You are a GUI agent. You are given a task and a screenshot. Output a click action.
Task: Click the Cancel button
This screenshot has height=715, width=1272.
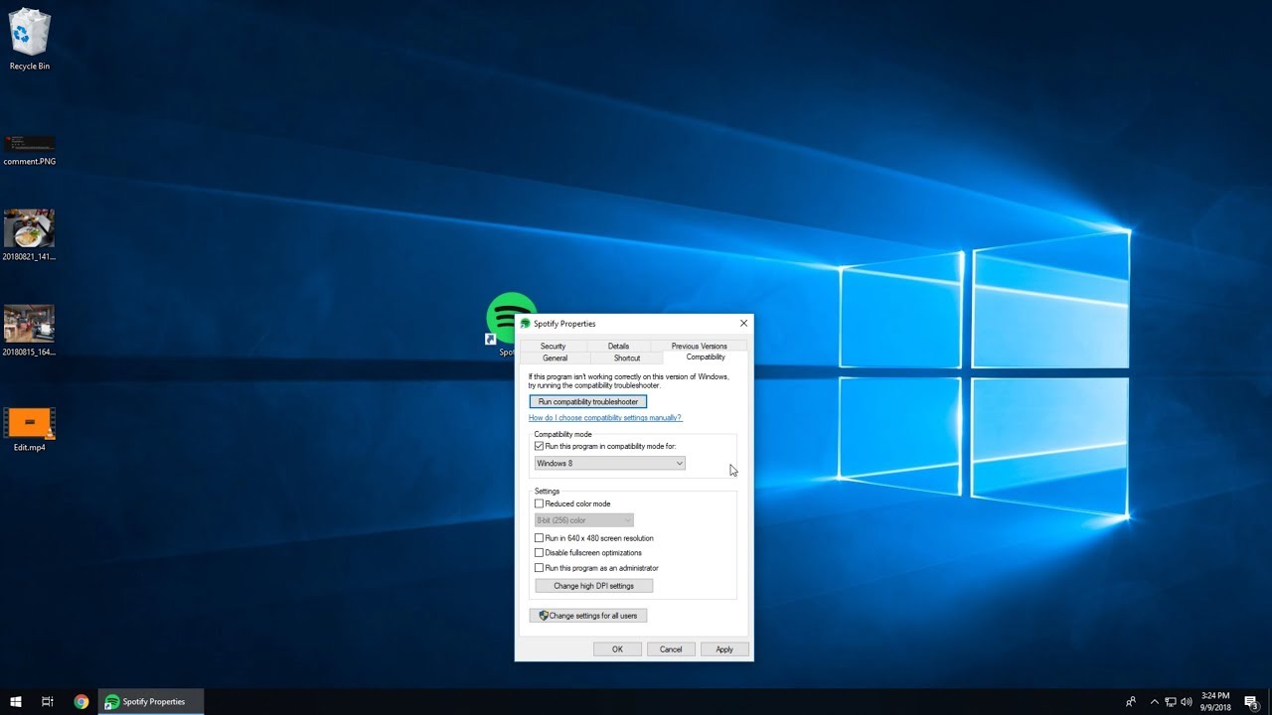tap(671, 649)
